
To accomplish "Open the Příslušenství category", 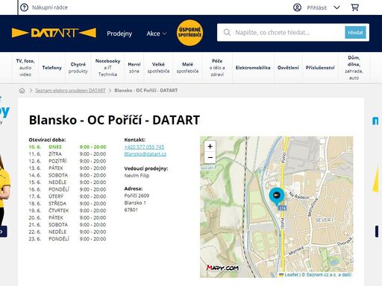I will pos(320,68).
